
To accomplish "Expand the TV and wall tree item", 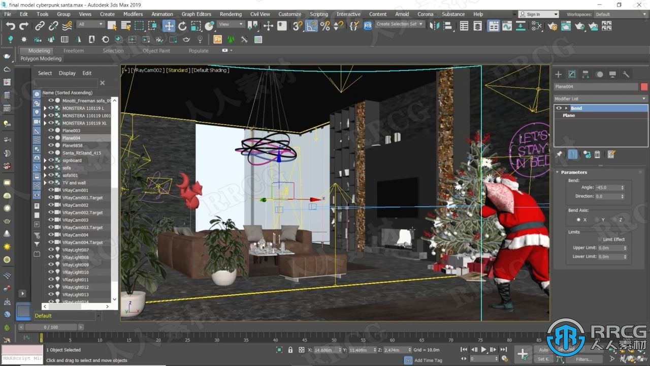I will click(45, 182).
